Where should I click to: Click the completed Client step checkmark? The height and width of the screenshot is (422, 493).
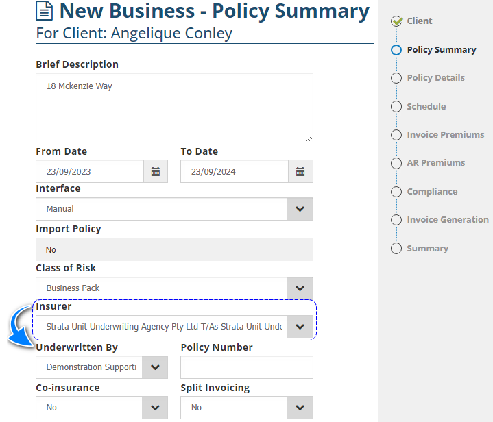(x=396, y=21)
